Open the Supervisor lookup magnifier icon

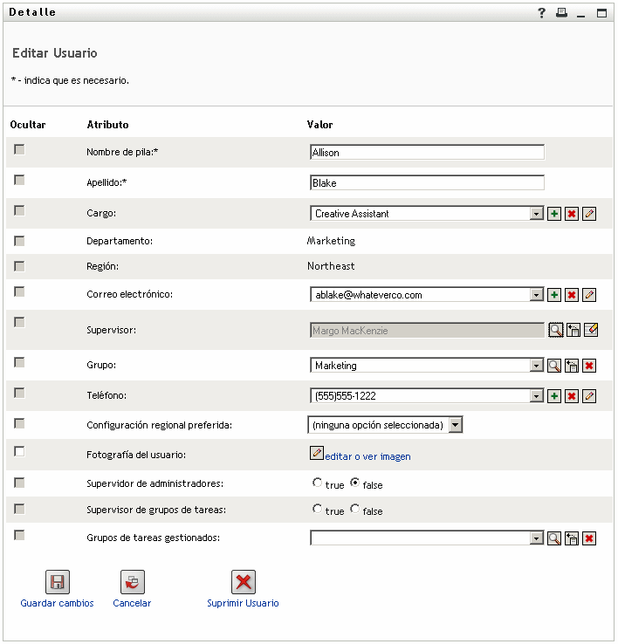click(554, 330)
